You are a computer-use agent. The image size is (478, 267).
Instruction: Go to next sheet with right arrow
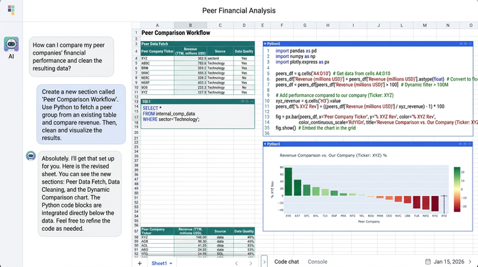251,263
